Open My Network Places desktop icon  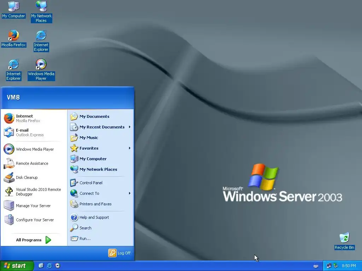point(41,12)
